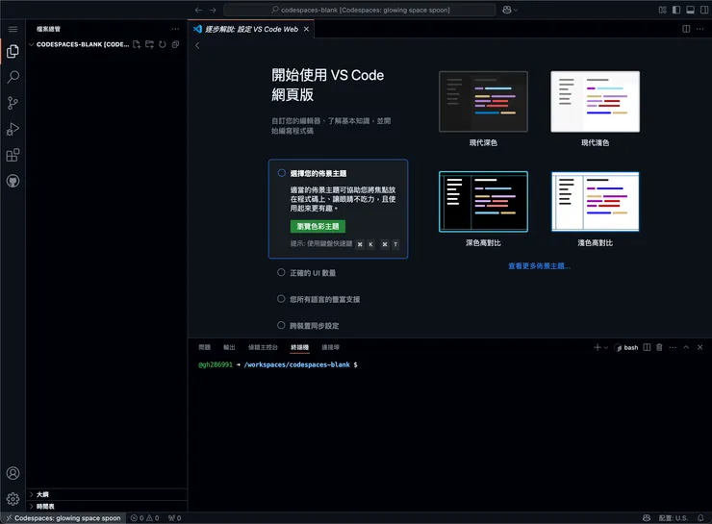Select the 選擇您的佈景主題 step radio

282,173
